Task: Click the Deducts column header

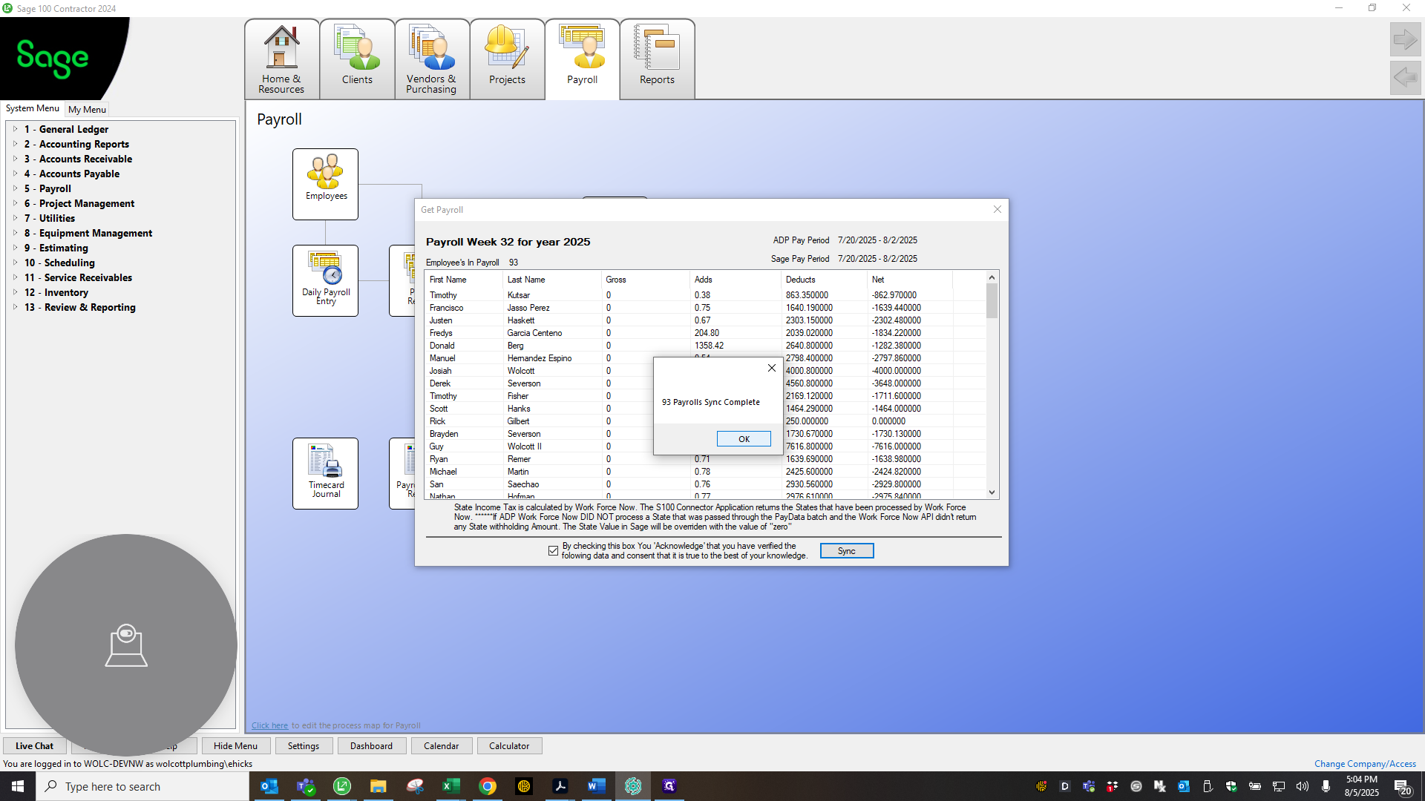Action: 822,280
